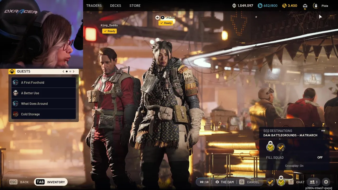Click the BACK button
Viewport: 338px width, 190px height.
pos(24,182)
